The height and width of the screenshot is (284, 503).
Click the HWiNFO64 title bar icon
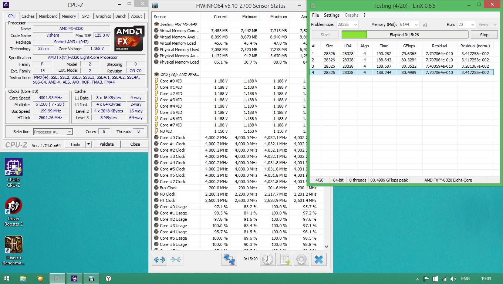click(155, 6)
